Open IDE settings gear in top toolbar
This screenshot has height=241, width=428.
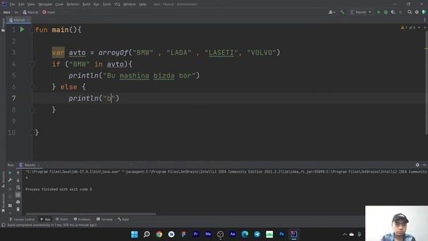(x=417, y=12)
